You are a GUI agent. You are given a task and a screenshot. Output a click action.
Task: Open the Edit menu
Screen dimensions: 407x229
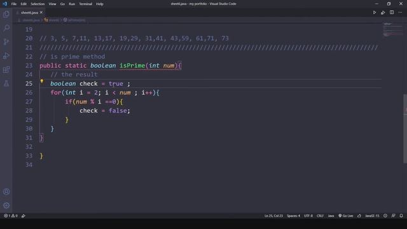[x=24, y=4]
